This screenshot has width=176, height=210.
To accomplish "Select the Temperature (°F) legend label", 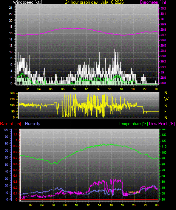I will click(x=133, y=124).
